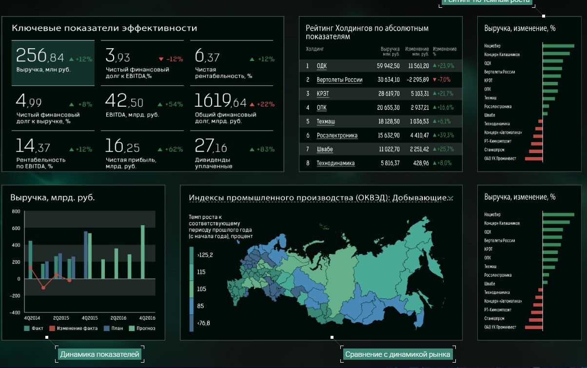Open the Вертолеты России holding link

click(339, 80)
